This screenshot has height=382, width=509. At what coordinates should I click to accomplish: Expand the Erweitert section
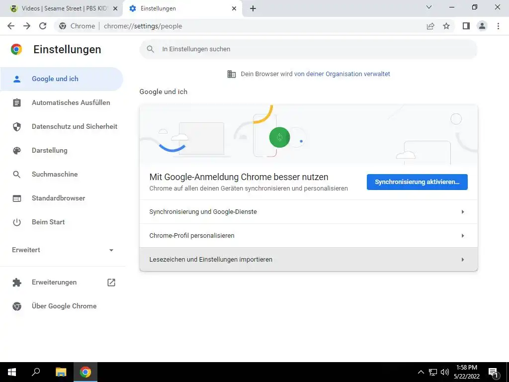62,250
